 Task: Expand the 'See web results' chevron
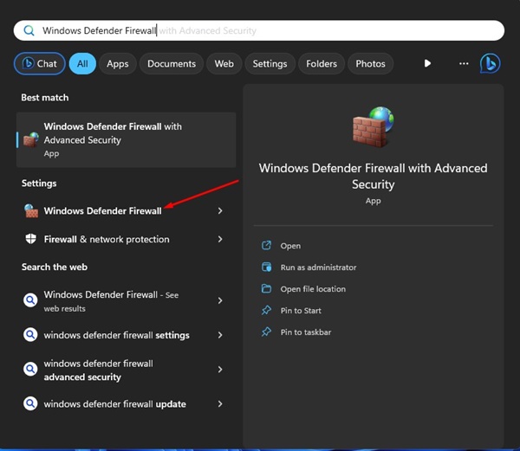tap(220, 300)
